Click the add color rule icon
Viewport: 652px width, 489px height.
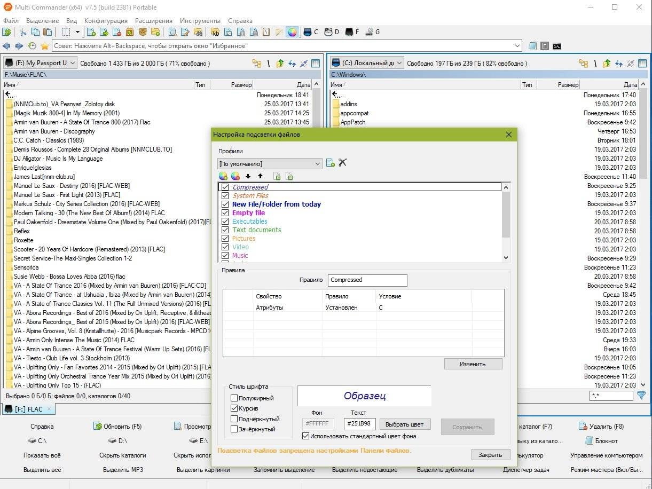(x=223, y=176)
